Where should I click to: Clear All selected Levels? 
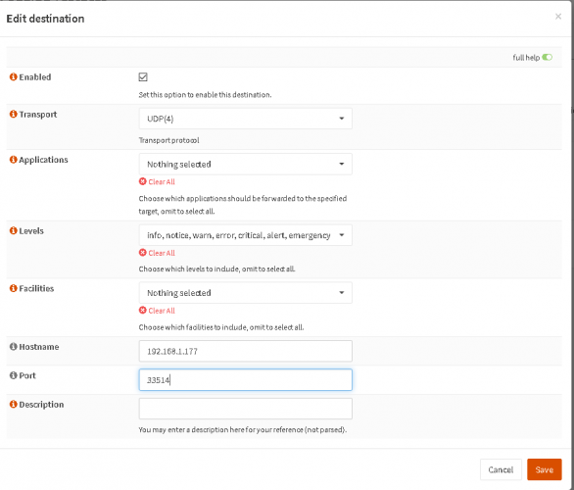click(x=157, y=253)
